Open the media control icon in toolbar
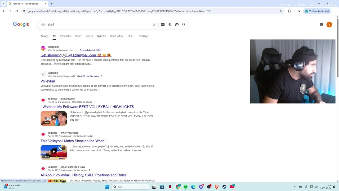The width and height of the screenshot is (339, 191). 299,11
